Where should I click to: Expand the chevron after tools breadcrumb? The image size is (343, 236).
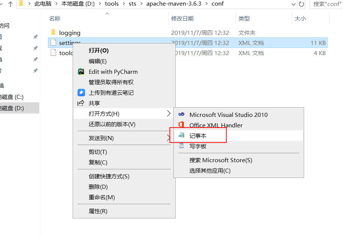(x=124, y=4)
